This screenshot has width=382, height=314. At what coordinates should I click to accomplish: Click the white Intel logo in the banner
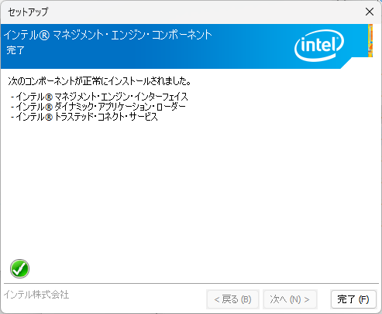(x=319, y=46)
